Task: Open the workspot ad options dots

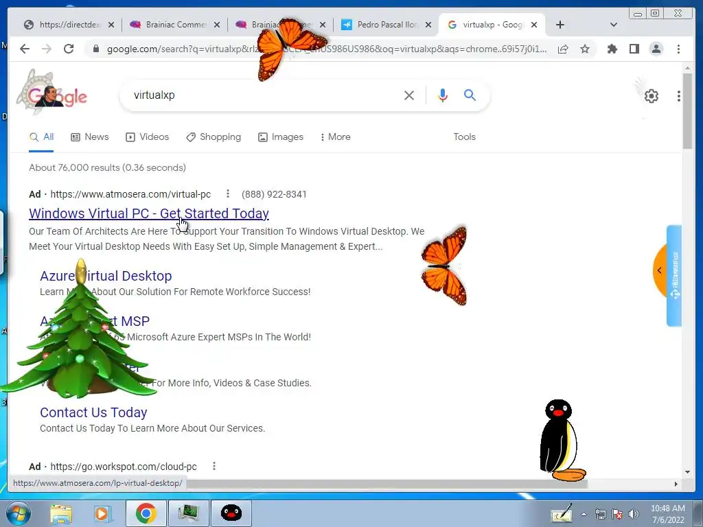Action: [214, 466]
